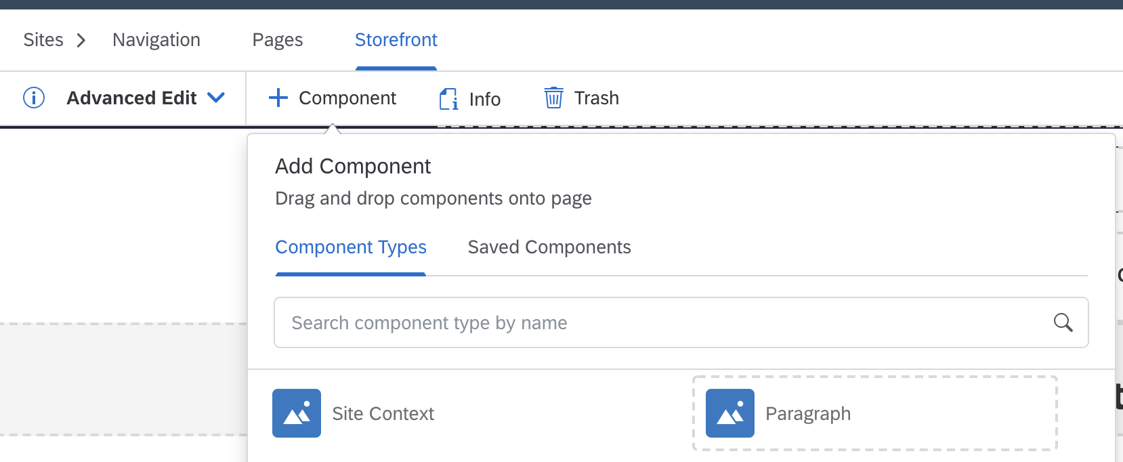The image size is (1123, 462).
Task: Click the Trash toolbar label
Action: point(597,98)
